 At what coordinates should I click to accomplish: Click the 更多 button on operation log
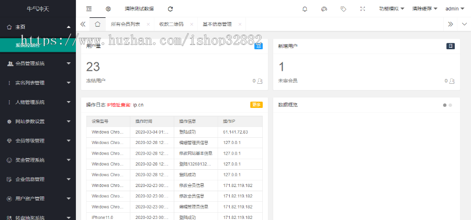pos(256,105)
